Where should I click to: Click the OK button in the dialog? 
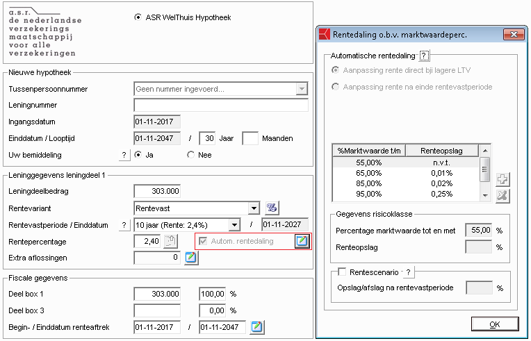[495, 324]
